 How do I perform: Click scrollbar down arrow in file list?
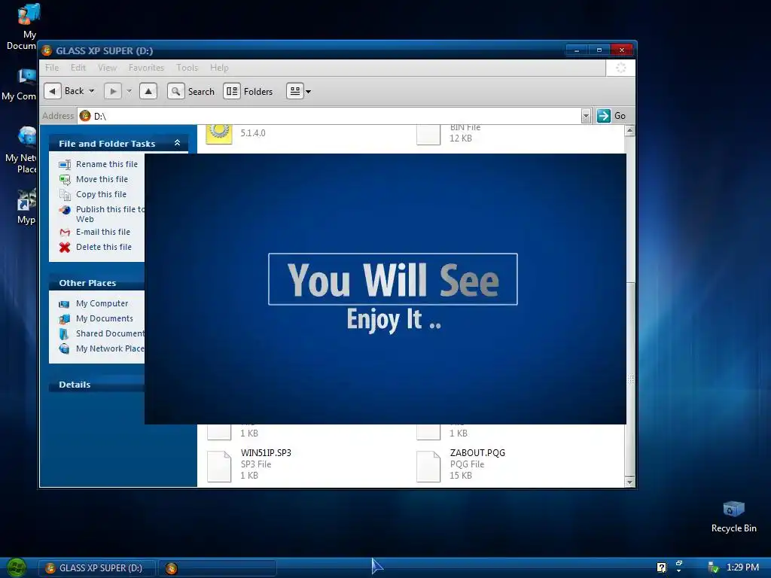629,482
